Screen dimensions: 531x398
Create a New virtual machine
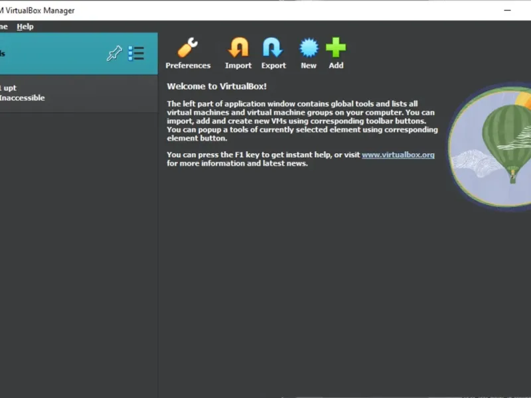tap(309, 54)
